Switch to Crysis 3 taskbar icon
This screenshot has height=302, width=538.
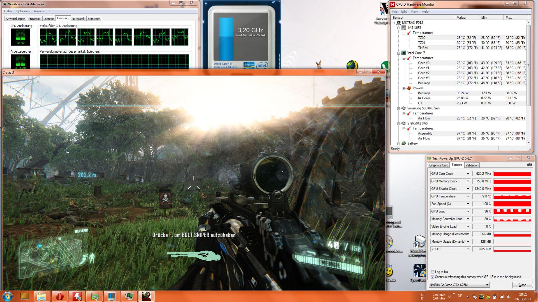click(146, 296)
